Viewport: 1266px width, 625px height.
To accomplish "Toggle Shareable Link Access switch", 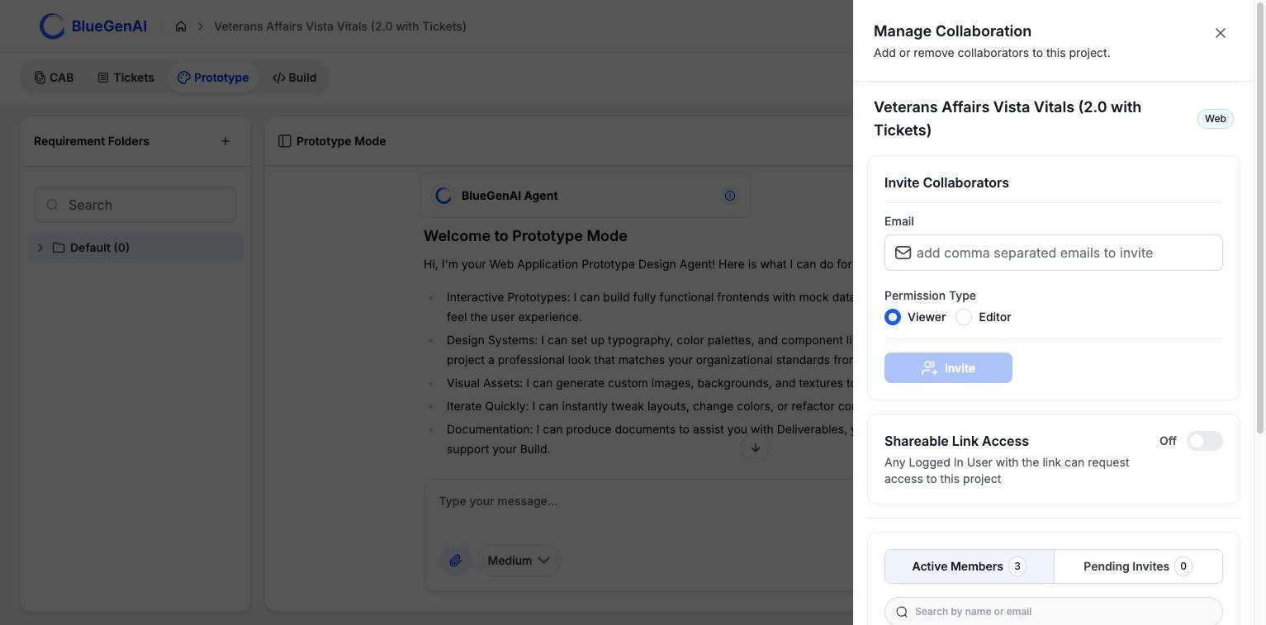I will [x=1205, y=441].
